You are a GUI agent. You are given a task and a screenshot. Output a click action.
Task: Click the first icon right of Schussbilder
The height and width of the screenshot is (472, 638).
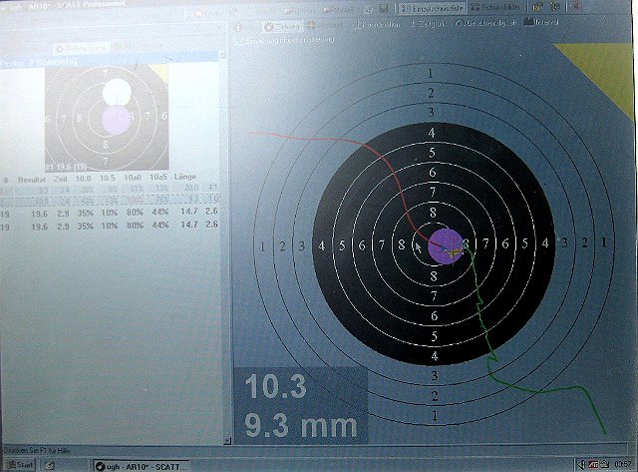pos(535,7)
